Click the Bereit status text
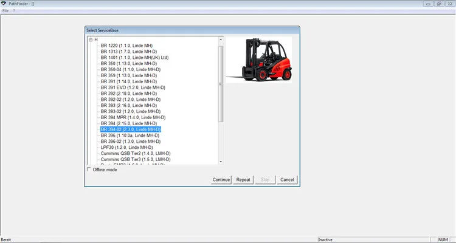456x243 pixels. [6, 240]
